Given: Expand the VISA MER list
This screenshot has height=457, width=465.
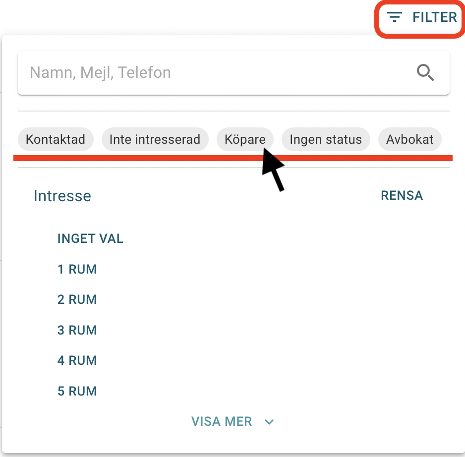Looking at the screenshot, I should tap(222, 421).
